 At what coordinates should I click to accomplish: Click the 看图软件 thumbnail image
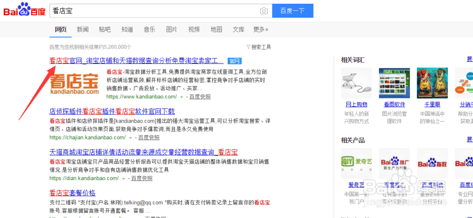coord(394,83)
